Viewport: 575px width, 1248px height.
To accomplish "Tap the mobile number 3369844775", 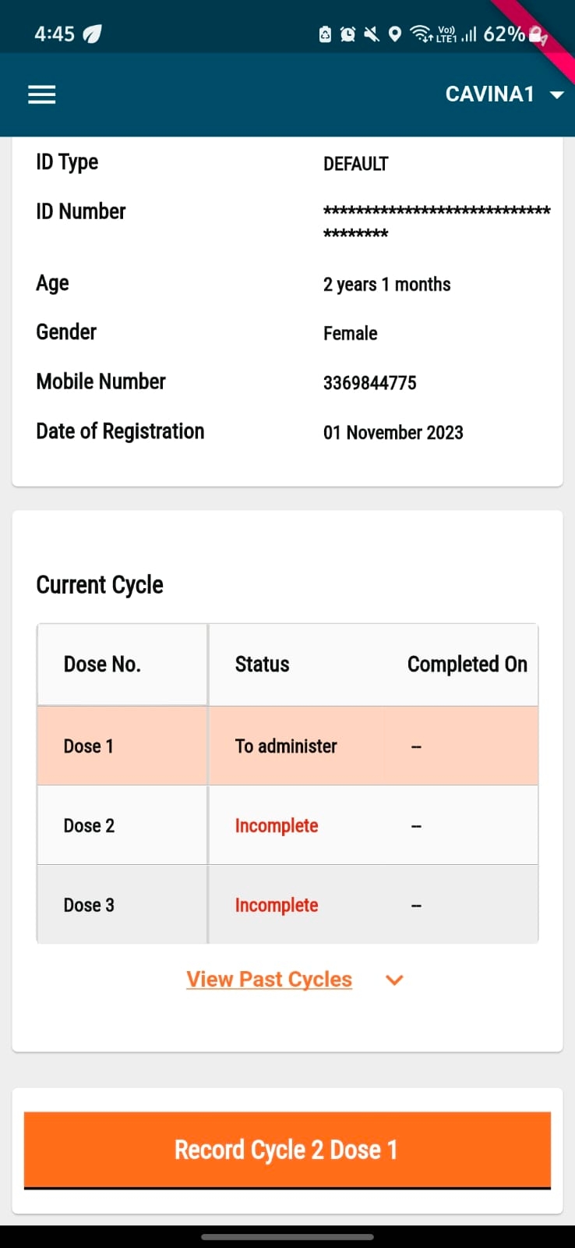I will (x=370, y=383).
